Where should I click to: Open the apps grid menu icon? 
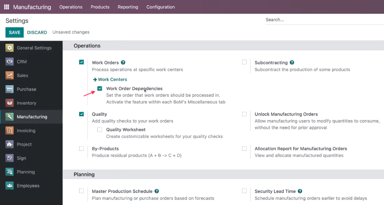pos(7,7)
